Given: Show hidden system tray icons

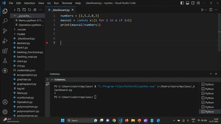Looking at the screenshot, I should tap(174, 120).
